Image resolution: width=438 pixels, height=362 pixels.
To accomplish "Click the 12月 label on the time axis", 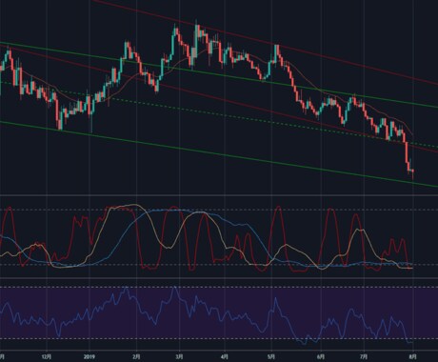I will [x=47, y=356].
